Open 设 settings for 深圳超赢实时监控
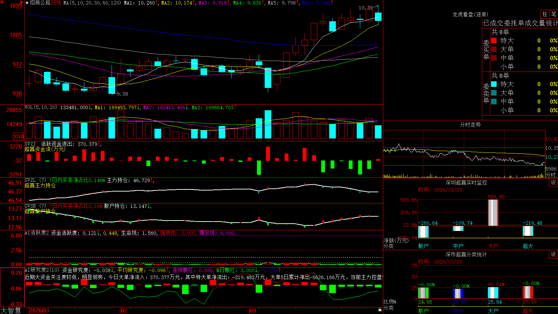The width and height of the screenshot is (558, 314). pyautogui.click(x=553, y=182)
